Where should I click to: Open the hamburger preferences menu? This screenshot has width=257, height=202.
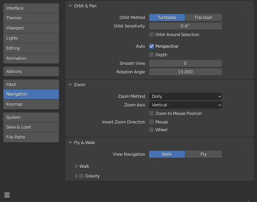(x=7, y=195)
